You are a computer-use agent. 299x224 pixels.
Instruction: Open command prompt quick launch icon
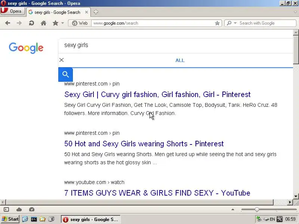click(34, 219)
